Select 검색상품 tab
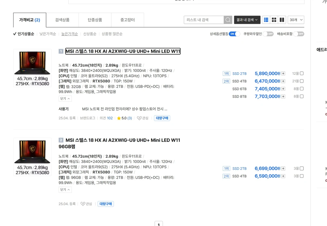This screenshot has width=327, height=226. [62, 20]
